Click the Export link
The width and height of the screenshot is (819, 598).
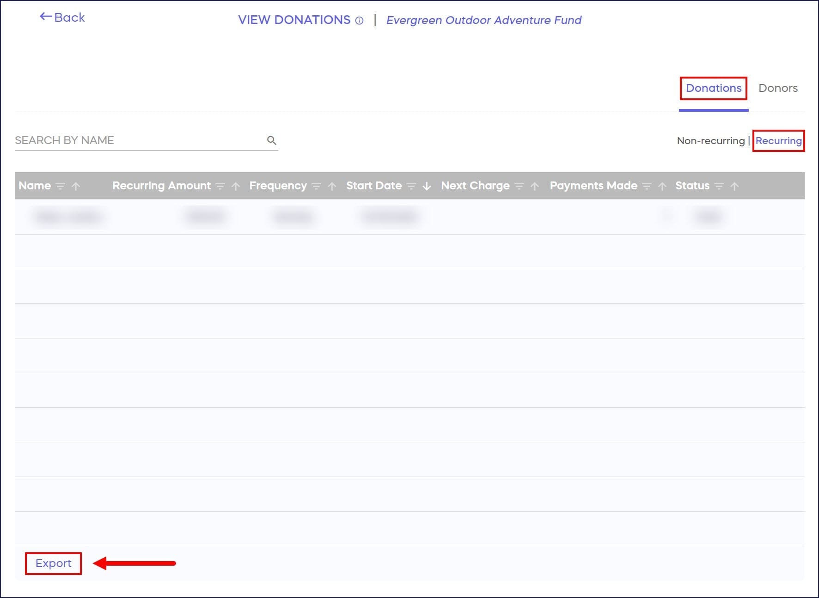(53, 563)
